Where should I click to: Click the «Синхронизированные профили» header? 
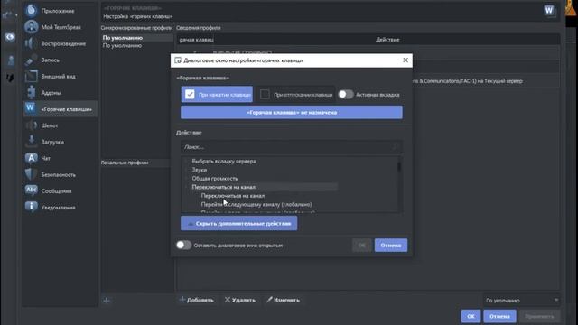pos(136,28)
